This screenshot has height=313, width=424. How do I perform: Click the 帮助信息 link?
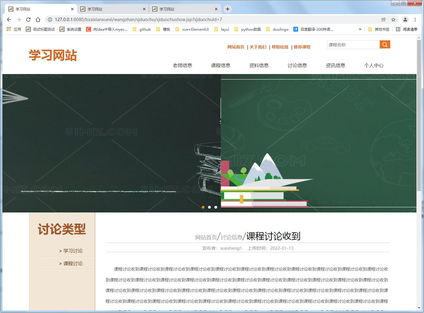click(x=280, y=47)
